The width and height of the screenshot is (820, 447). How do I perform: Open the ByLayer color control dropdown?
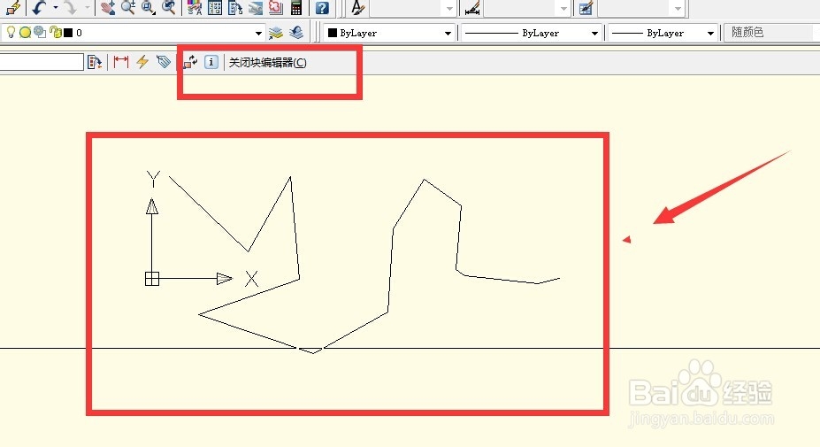[x=448, y=33]
